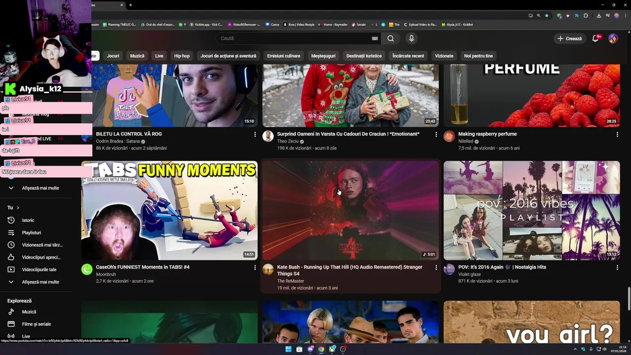Screen dimensions: 631x355
Task: Select the Hip-hop filter chip
Action: 182,56
